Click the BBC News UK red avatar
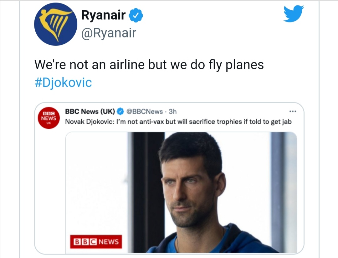The height and width of the screenshot is (258, 338). (49, 118)
